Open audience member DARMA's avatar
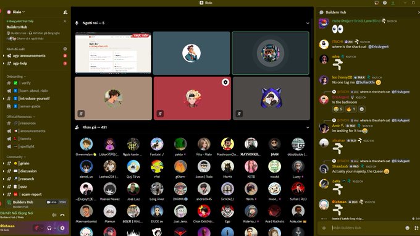The image size is (420, 236). click(180, 189)
